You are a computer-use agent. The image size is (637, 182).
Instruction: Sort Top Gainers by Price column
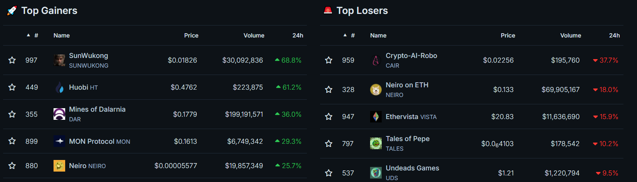(x=191, y=36)
